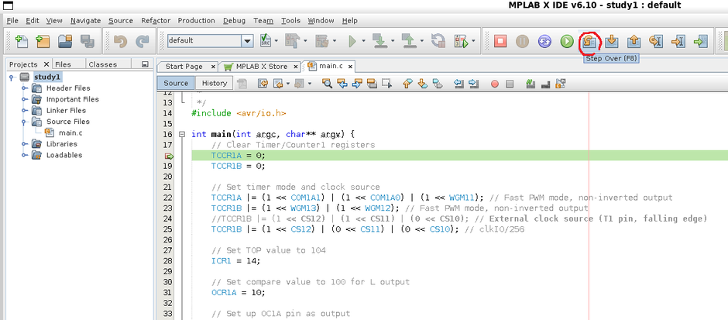Switch to the Start Page tab
The image size is (728, 320).
[x=184, y=67]
